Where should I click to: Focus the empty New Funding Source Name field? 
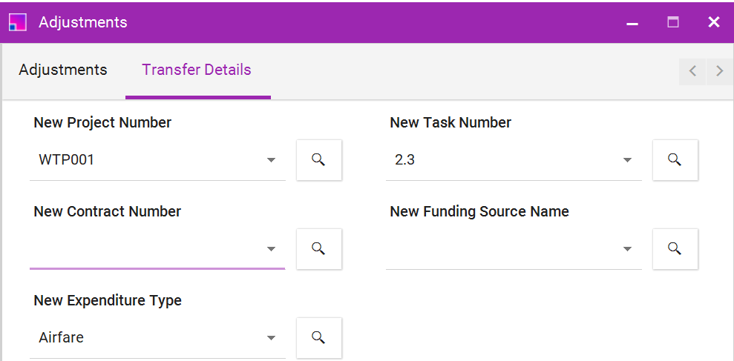[514, 249]
